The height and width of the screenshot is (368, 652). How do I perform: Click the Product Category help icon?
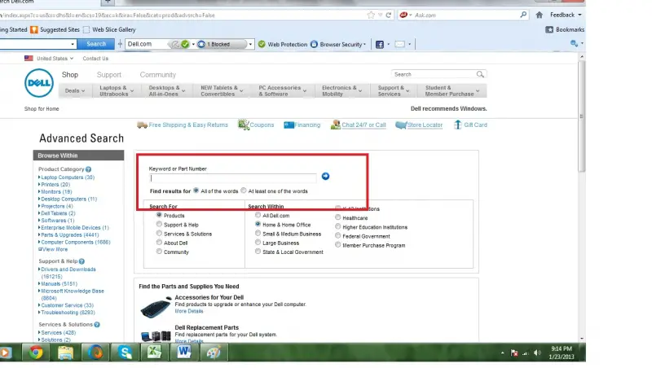[88, 169]
